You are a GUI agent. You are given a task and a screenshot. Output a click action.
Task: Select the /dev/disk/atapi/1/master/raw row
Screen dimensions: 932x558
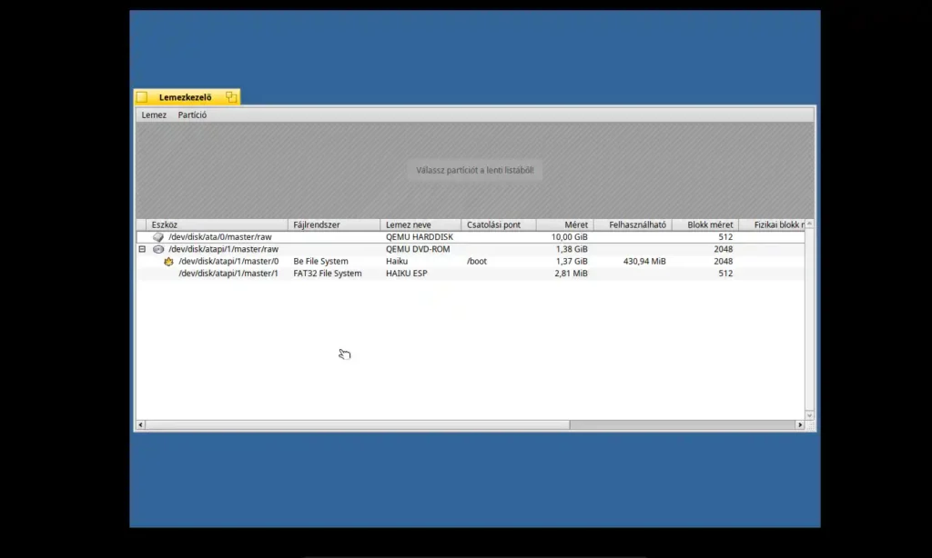(x=471, y=249)
